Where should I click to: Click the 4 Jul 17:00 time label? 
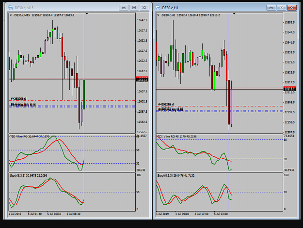point(202,214)
